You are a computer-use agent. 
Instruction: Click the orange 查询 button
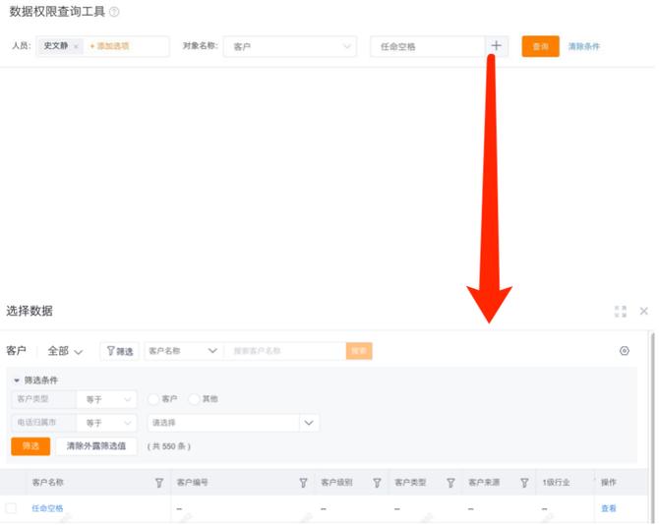[540, 46]
